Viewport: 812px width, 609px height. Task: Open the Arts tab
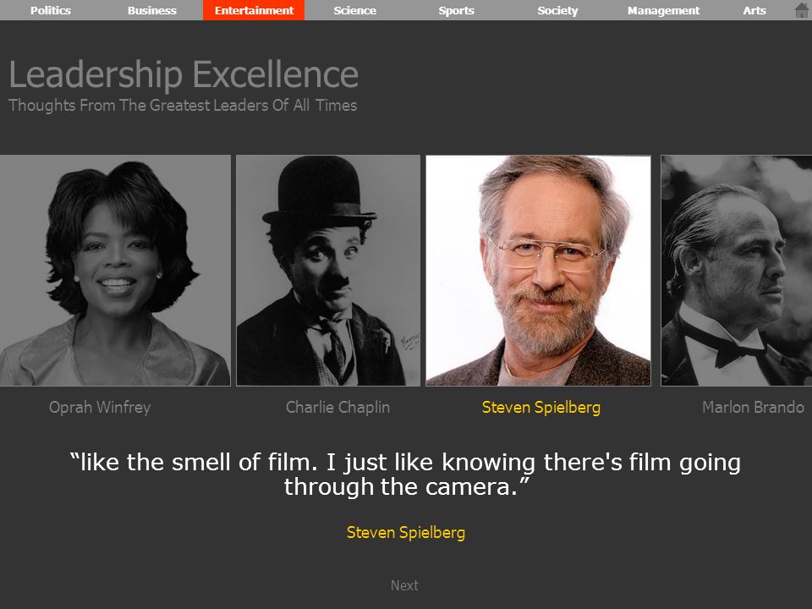(754, 10)
